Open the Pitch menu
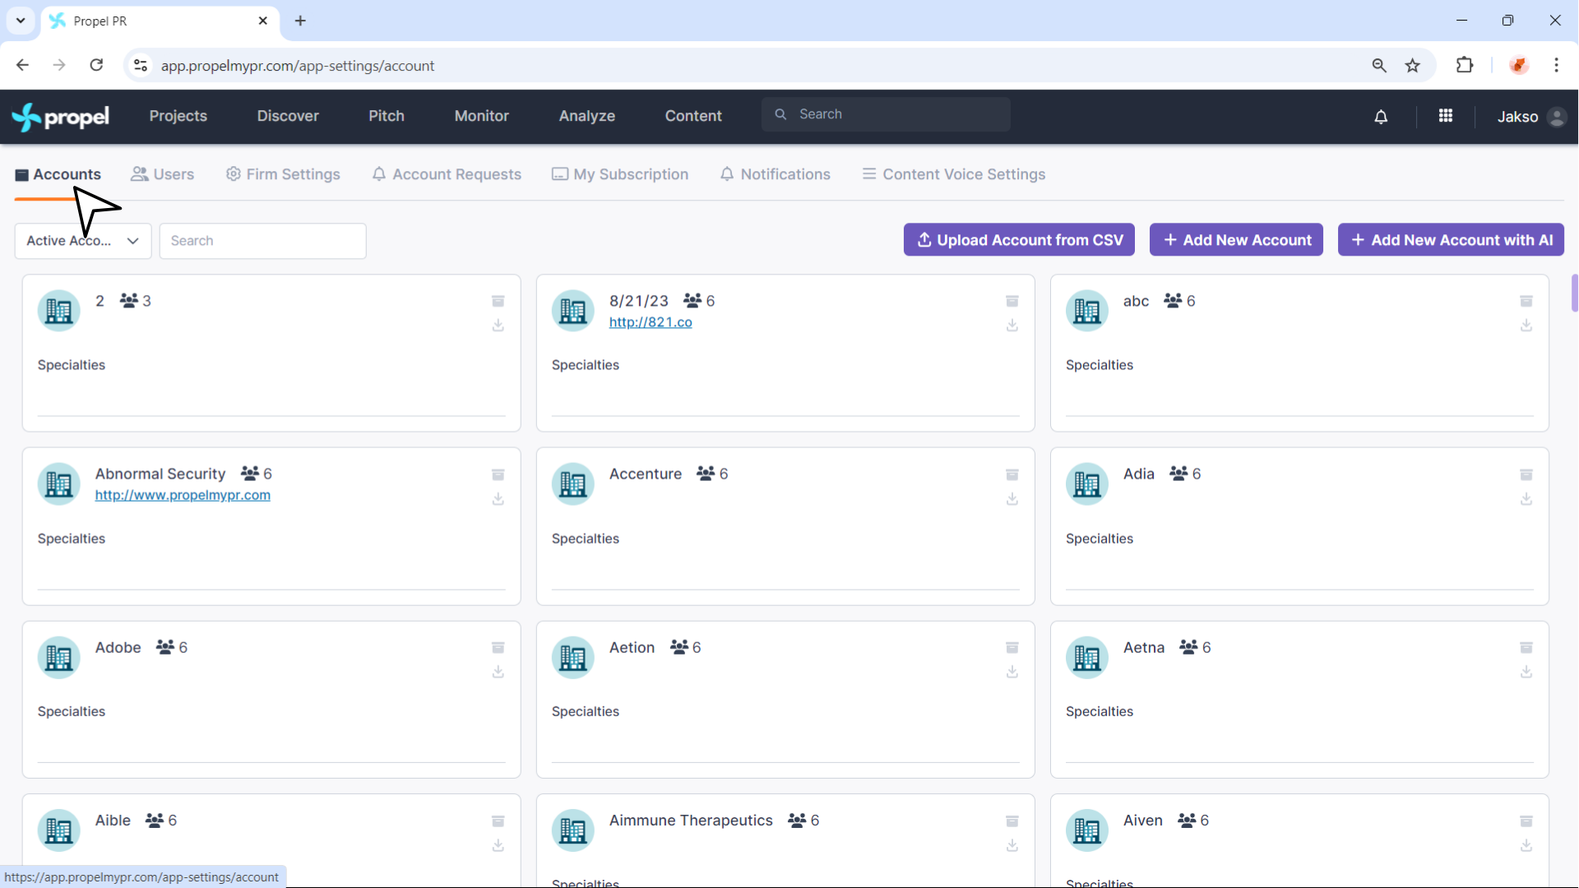Image resolution: width=1579 pixels, height=888 pixels. [387, 116]
